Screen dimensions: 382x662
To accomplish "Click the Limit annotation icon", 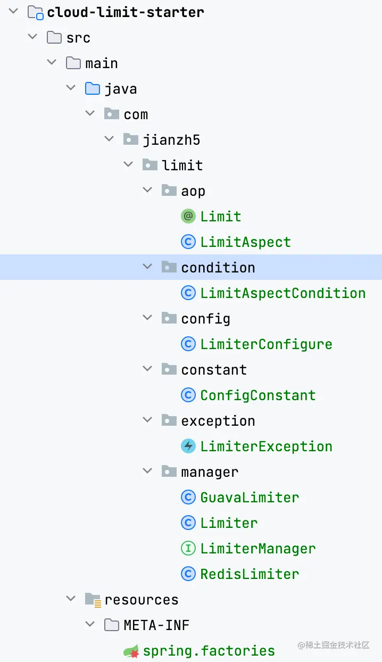I will pos(188,217).
